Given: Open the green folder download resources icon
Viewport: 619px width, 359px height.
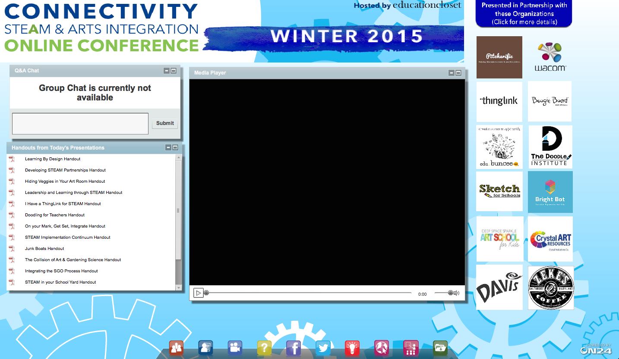Looking at the screenshot, I should point(440,348).
